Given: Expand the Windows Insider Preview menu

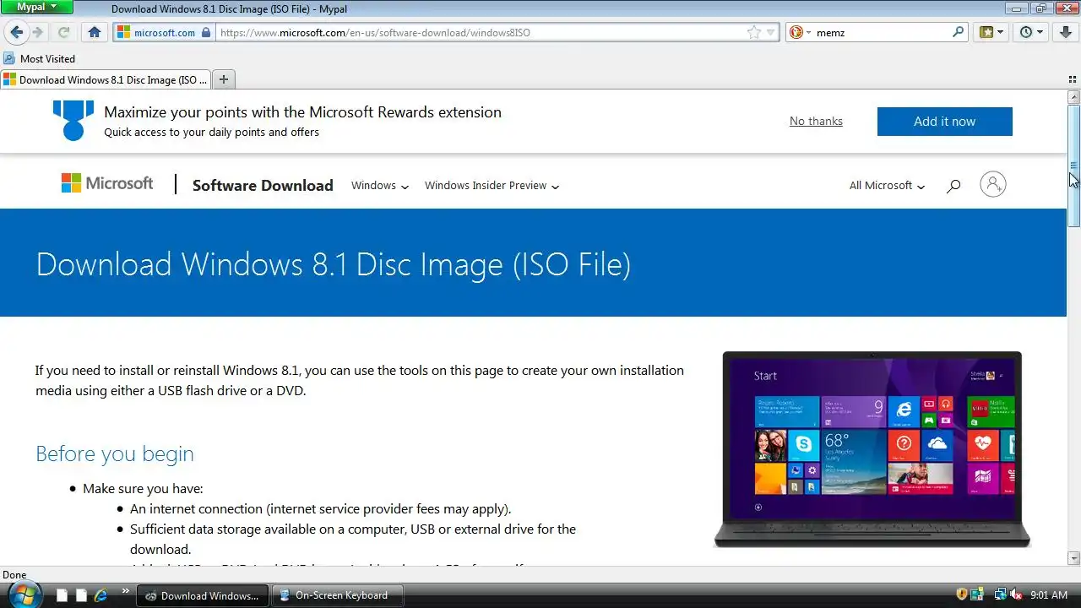Looking at the screenshot, I should point(492,185).
